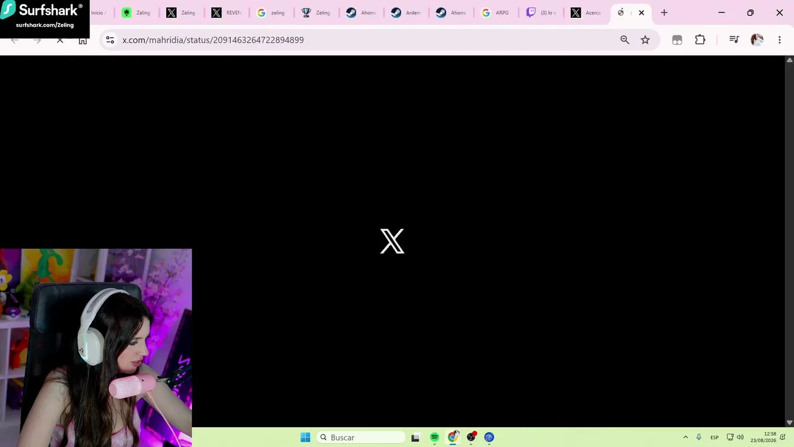Open OBS Studio from the taskbar
The height and width of the screenshot is (447, 794).
point(471,437)
